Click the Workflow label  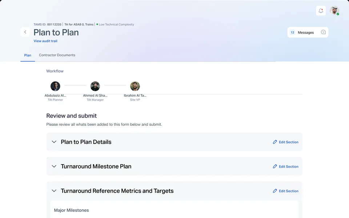[55, 71]
